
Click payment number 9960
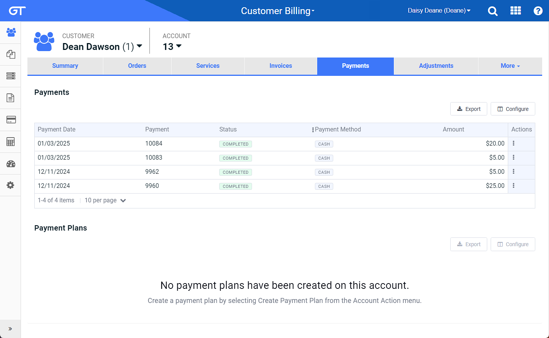point(152,186)
